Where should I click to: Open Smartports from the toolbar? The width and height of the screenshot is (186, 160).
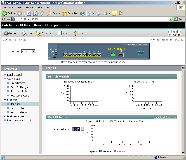pos(45,33)
